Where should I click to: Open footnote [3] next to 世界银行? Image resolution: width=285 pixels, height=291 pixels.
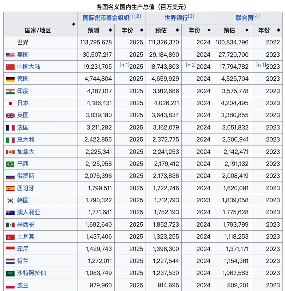click(x=191, y=16)
